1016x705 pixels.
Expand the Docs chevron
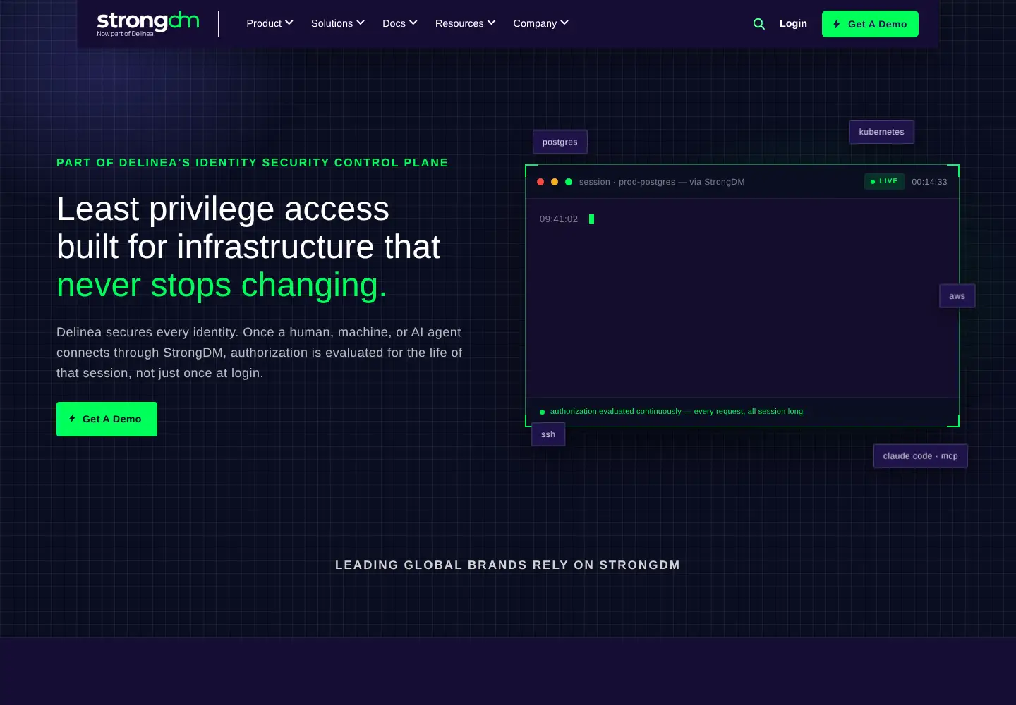[413, 23]
